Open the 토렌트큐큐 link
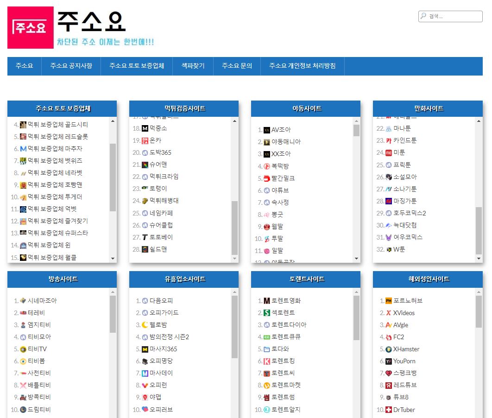The width and height of the screenshot is (492, 418). pyautogui.click(x=286, y=337)
